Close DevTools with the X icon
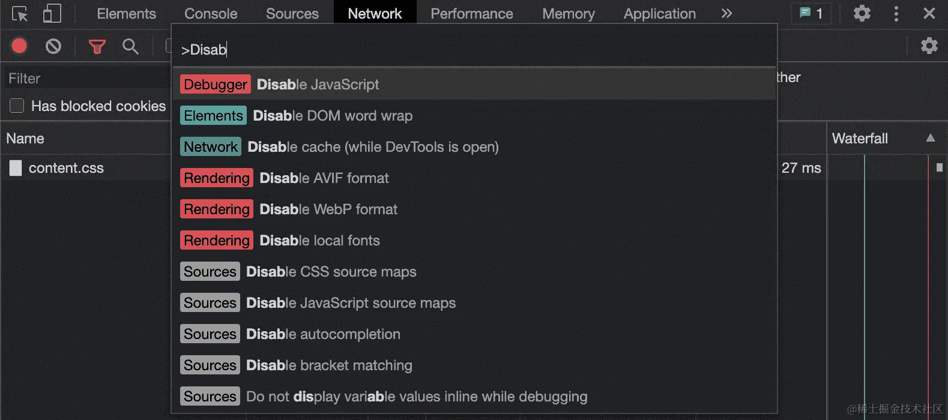Viewport: 948px width, 420px height. pyautogui.click(x=929, y=13)
